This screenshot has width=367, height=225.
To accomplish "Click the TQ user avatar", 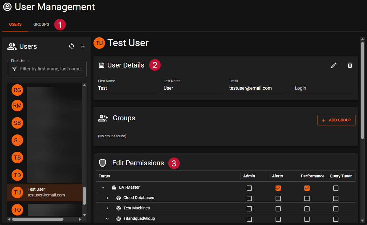I will [x=17, y=210].
